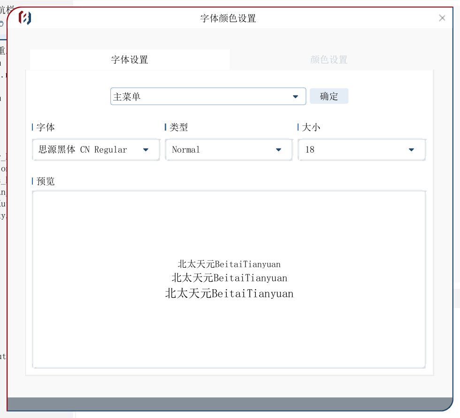Viewport: 460px width, 418px height.
Task: Click the middle preview text line
Action: point(229,278)
